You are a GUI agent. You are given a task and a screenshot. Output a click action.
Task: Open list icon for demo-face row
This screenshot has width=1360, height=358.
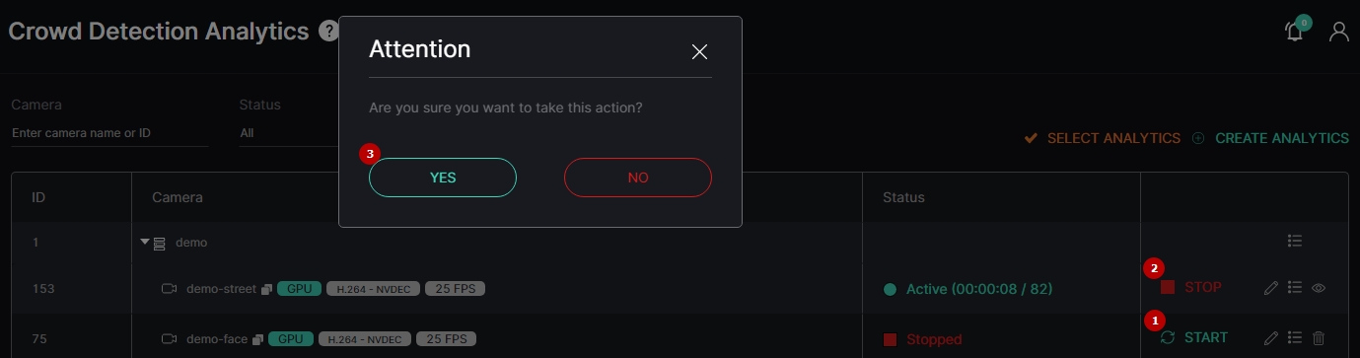point(1295,338)
